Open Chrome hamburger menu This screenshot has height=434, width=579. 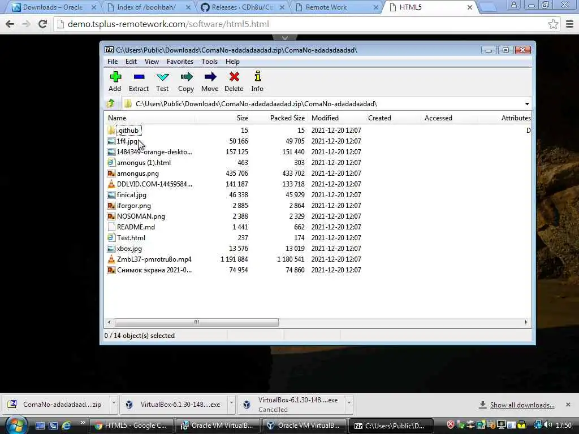(x=570, y=24)
